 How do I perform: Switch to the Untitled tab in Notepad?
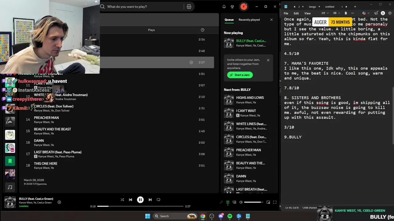pyautogui.click(x=329, y=7)
